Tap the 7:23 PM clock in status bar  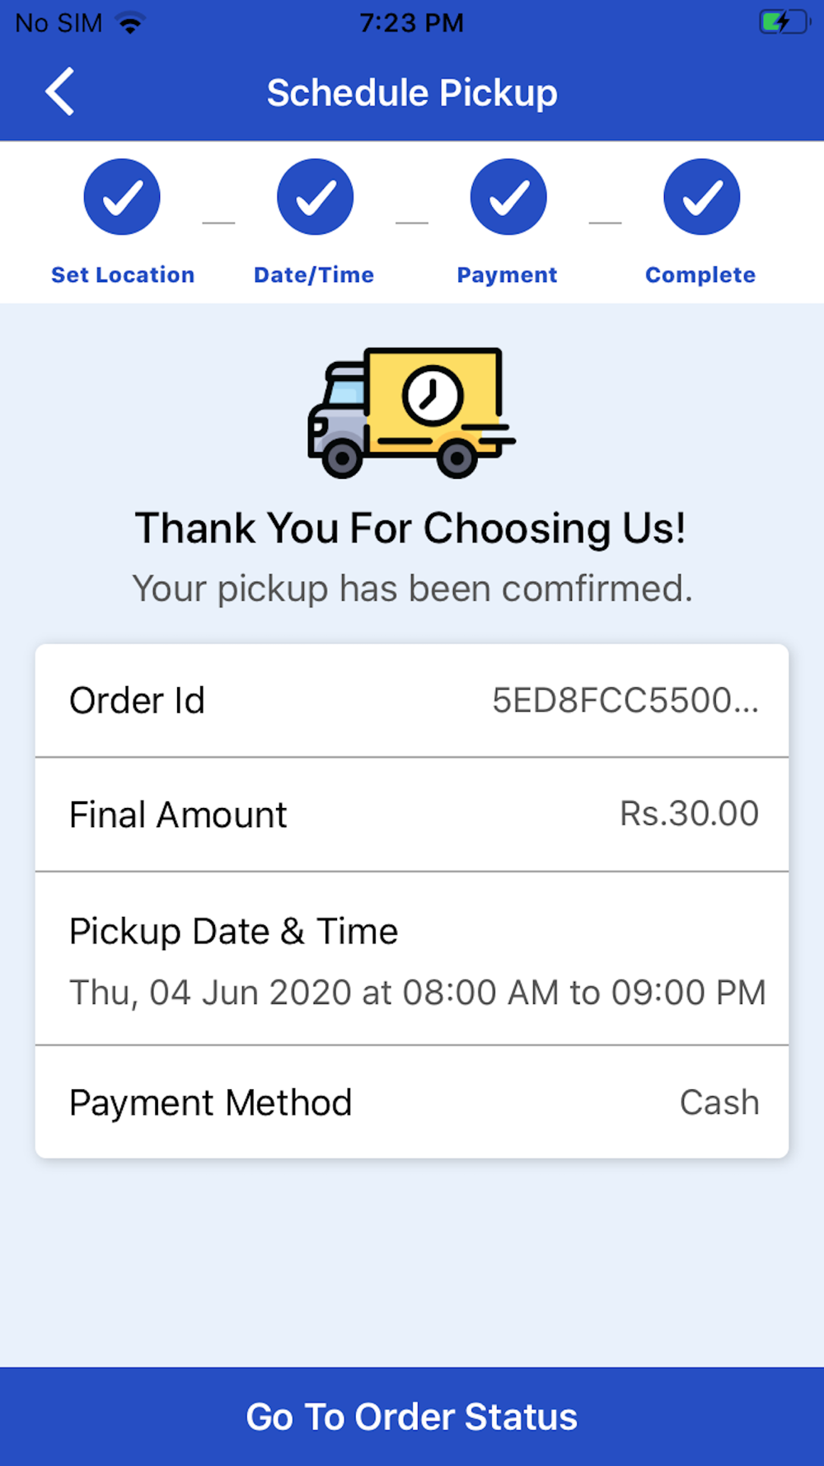(x=412, y=23)
